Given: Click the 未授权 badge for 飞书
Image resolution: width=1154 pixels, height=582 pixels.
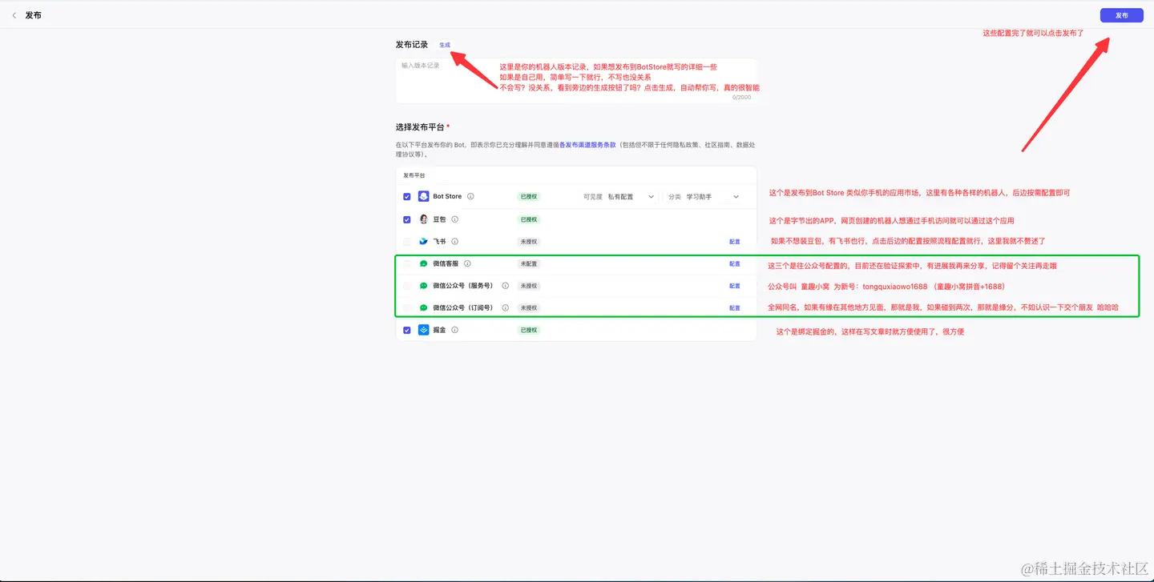Looking at the screenshot, I should 529,241.
